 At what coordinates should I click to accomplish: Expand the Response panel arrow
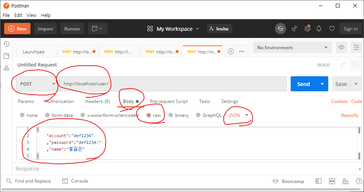point(360,169)
